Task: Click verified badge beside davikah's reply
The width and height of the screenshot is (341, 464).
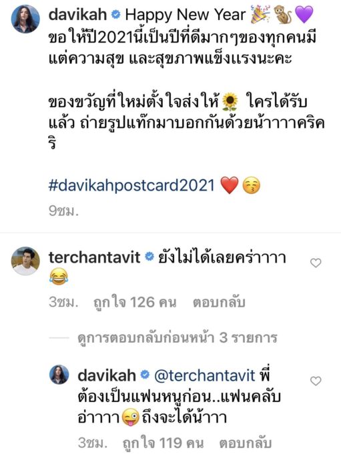Action: pyautogui.click(x=145, y=375)
